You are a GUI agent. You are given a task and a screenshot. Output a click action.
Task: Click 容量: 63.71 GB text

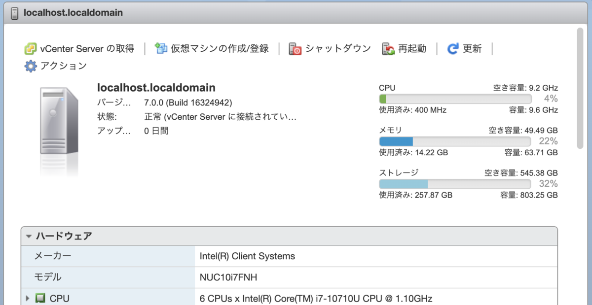coord(531,153)
